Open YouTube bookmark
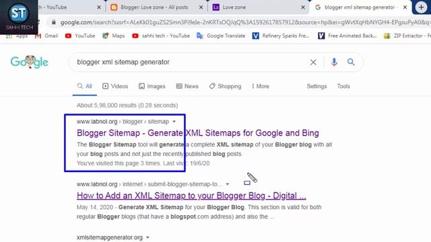 [80, 36]
